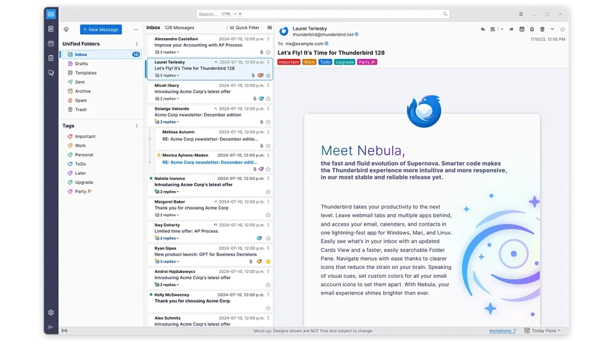
Task: Star the Natalie Ivanova message
Action: (268, 192)
